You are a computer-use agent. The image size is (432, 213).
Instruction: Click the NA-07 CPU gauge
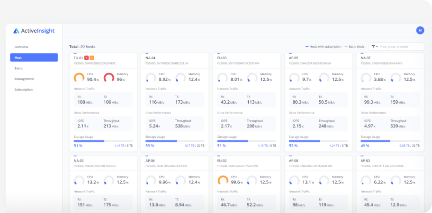tap(366, 78)
